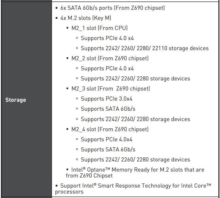Select the M2_1 slot (From CPU) line

pos(99,28)
